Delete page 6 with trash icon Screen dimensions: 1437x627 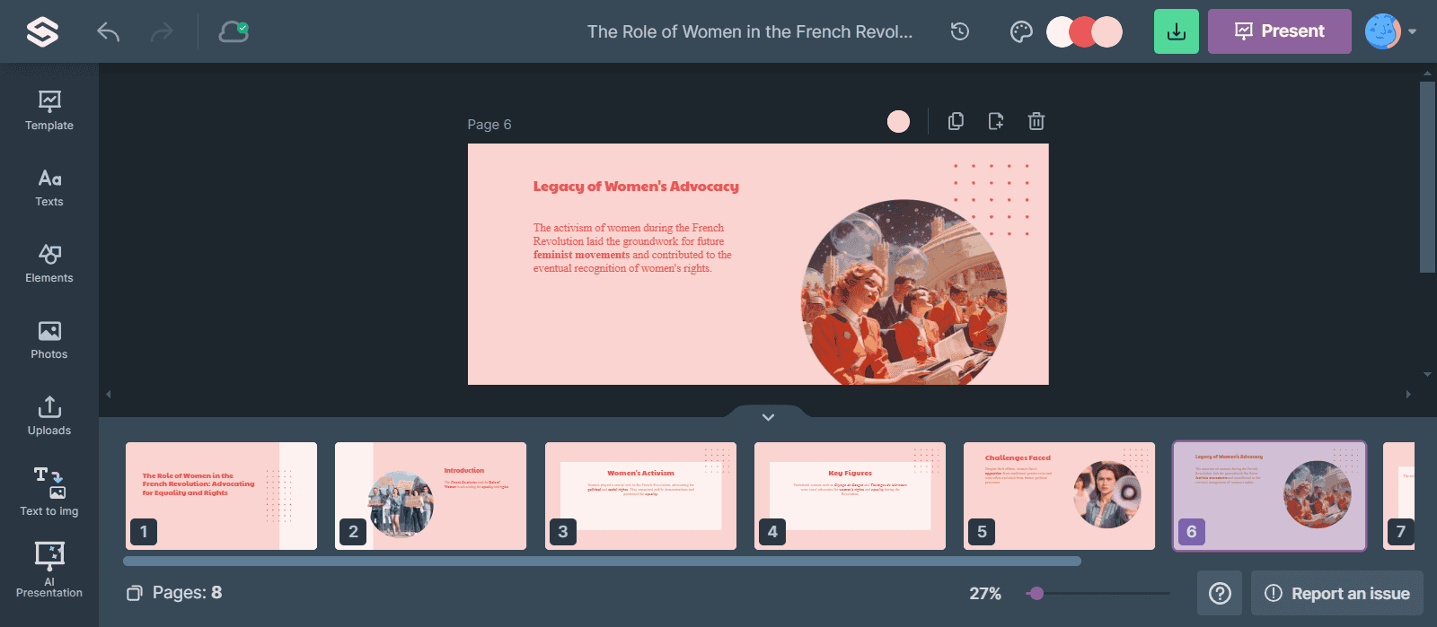(1036, 121)
